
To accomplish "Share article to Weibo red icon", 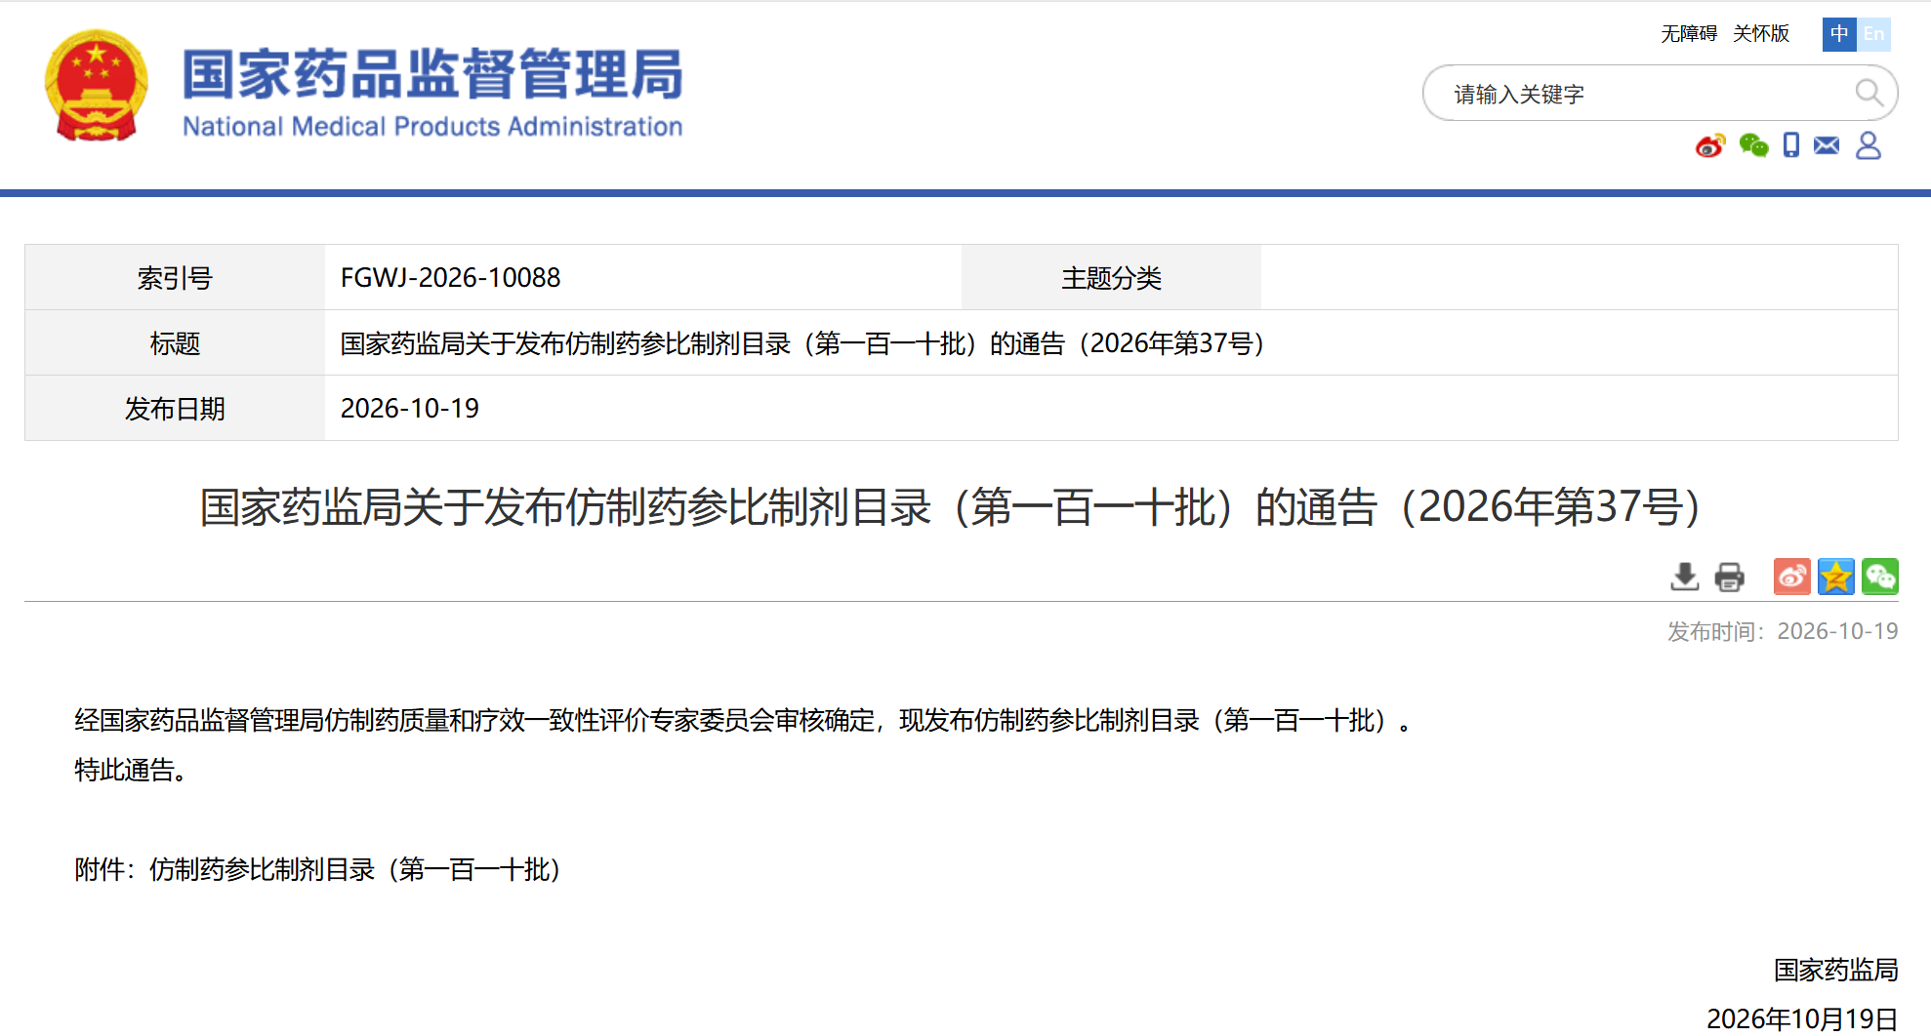I will coord(1791,577).
